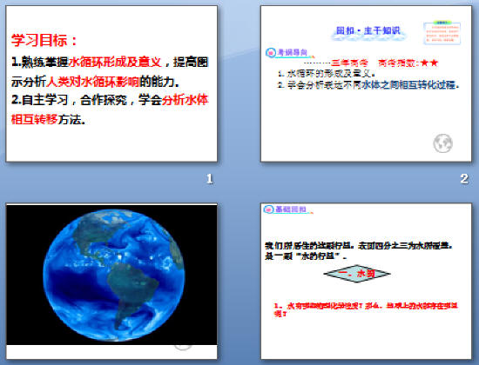479x365 pixels.
Task: Click the red text 人类对水循环影响
Action: 92,82
